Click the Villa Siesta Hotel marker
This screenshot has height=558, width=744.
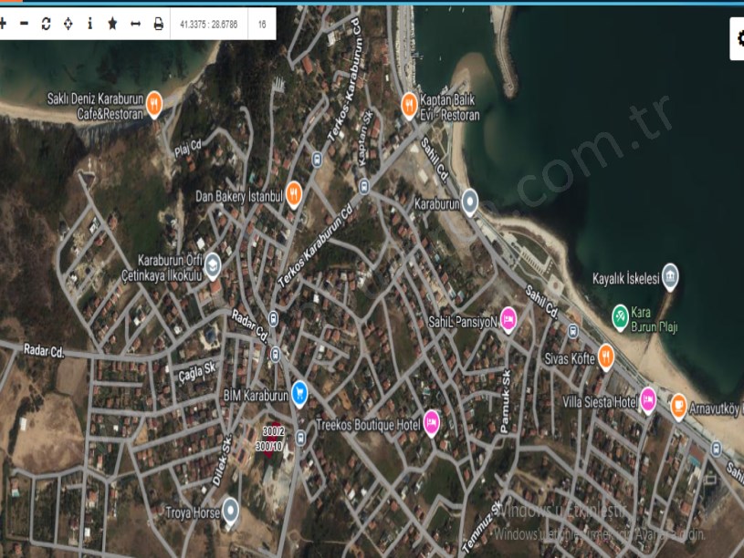[x=647, y=399]
